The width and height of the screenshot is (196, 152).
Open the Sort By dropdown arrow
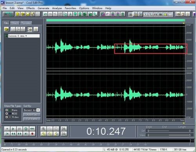tap(38, 110)
